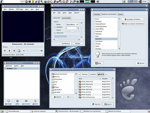Click the loud volume speaker icon in player
Screen dimensions: 150x113
coord(42,51)
